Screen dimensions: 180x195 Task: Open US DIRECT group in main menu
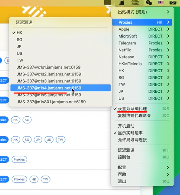[142, 98]
